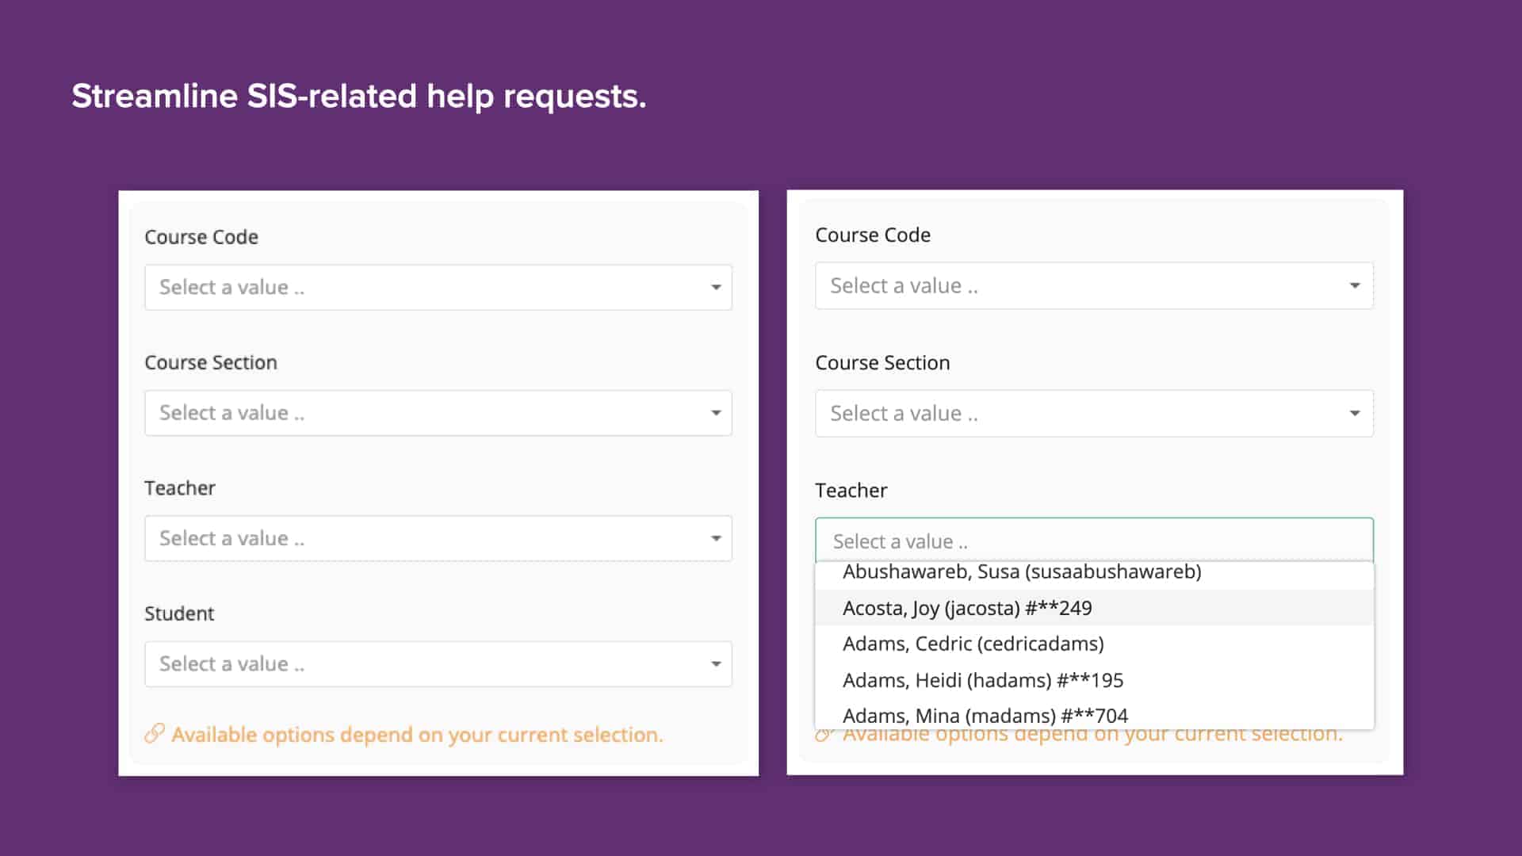Open the Teacher dropdown in the left form
1522x856 pixels.
click(436, 538)
